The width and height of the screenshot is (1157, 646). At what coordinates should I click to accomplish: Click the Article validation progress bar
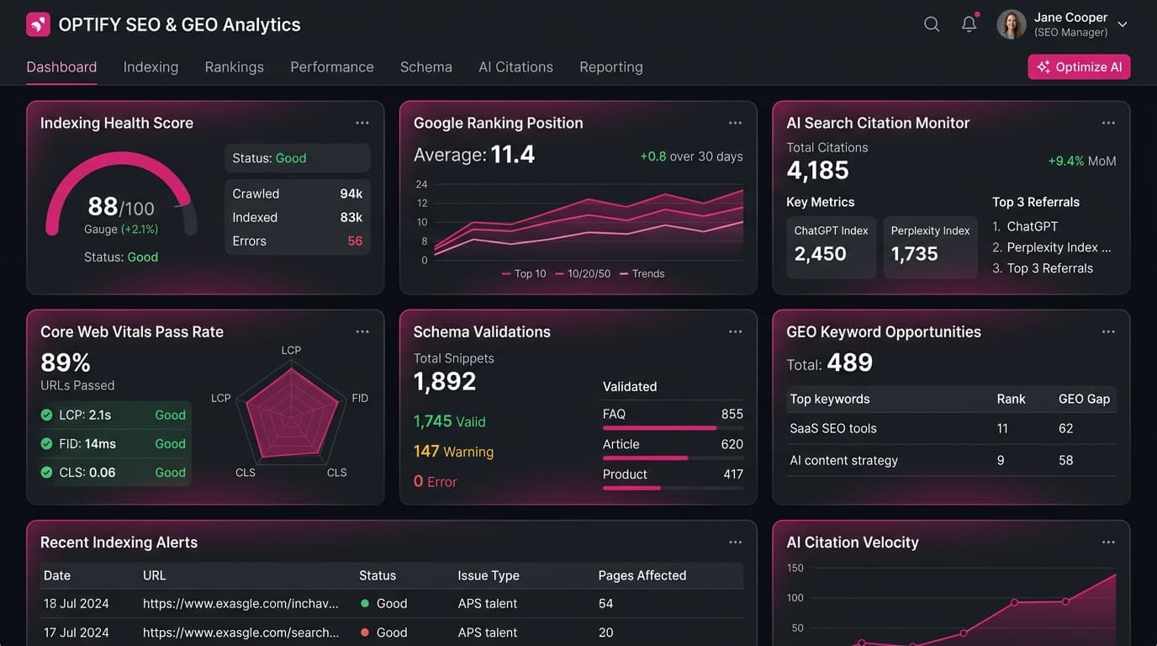(x=673, y=458)
